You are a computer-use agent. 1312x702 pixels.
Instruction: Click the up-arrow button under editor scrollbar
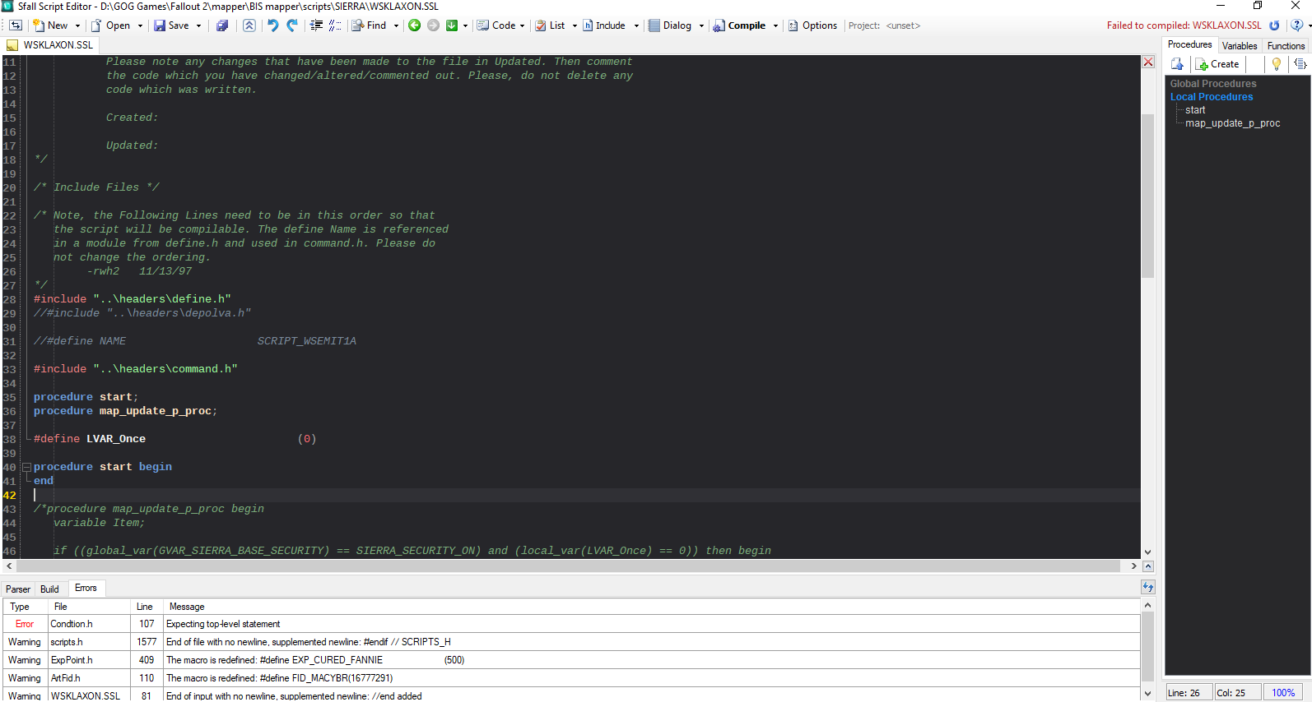1148,566
